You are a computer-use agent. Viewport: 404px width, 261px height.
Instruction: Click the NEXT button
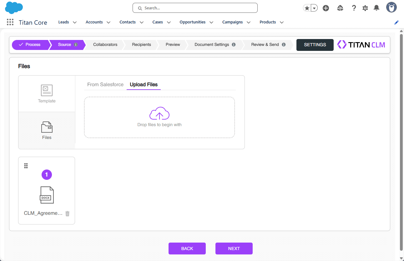234,248
